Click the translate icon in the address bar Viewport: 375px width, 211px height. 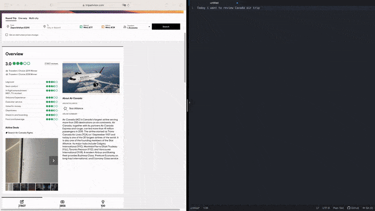click(124, 5)
